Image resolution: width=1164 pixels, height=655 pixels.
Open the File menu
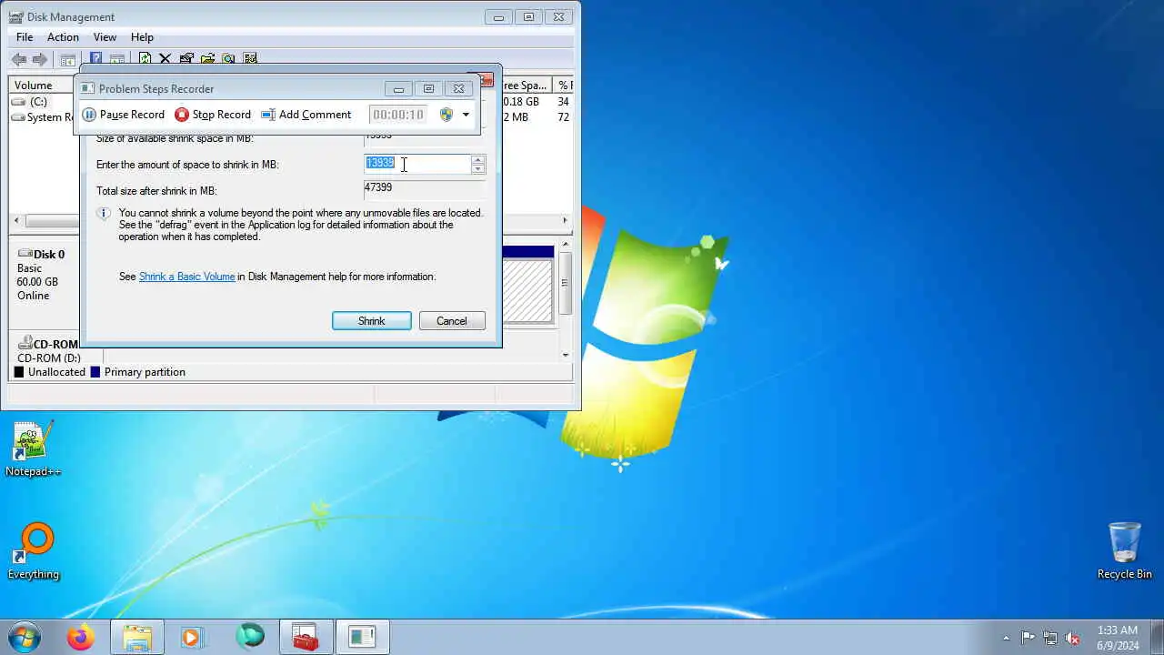coord(25,37)
